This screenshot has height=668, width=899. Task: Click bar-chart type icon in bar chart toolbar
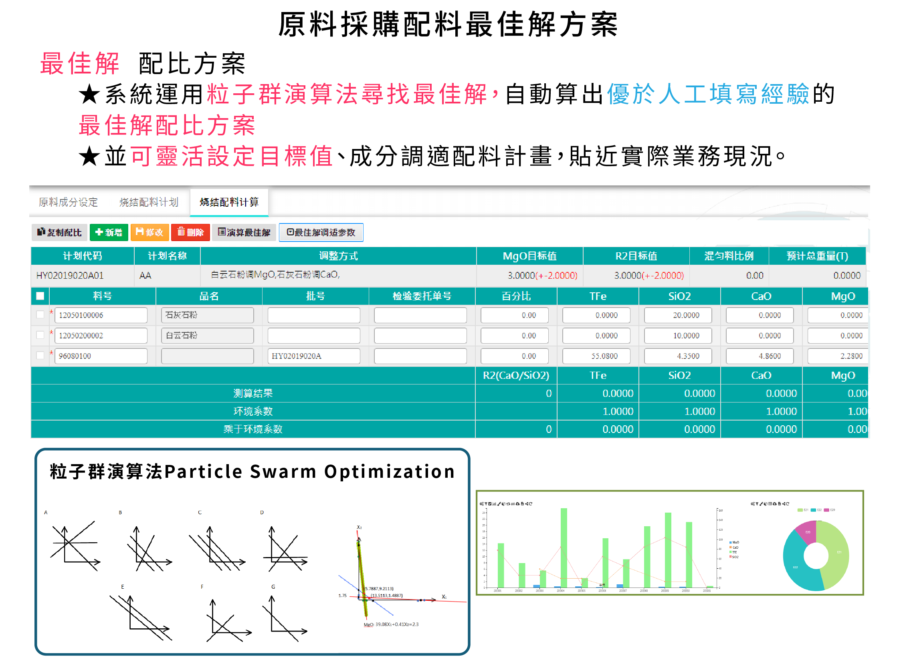pyautogui.click(x=494, y=504)
